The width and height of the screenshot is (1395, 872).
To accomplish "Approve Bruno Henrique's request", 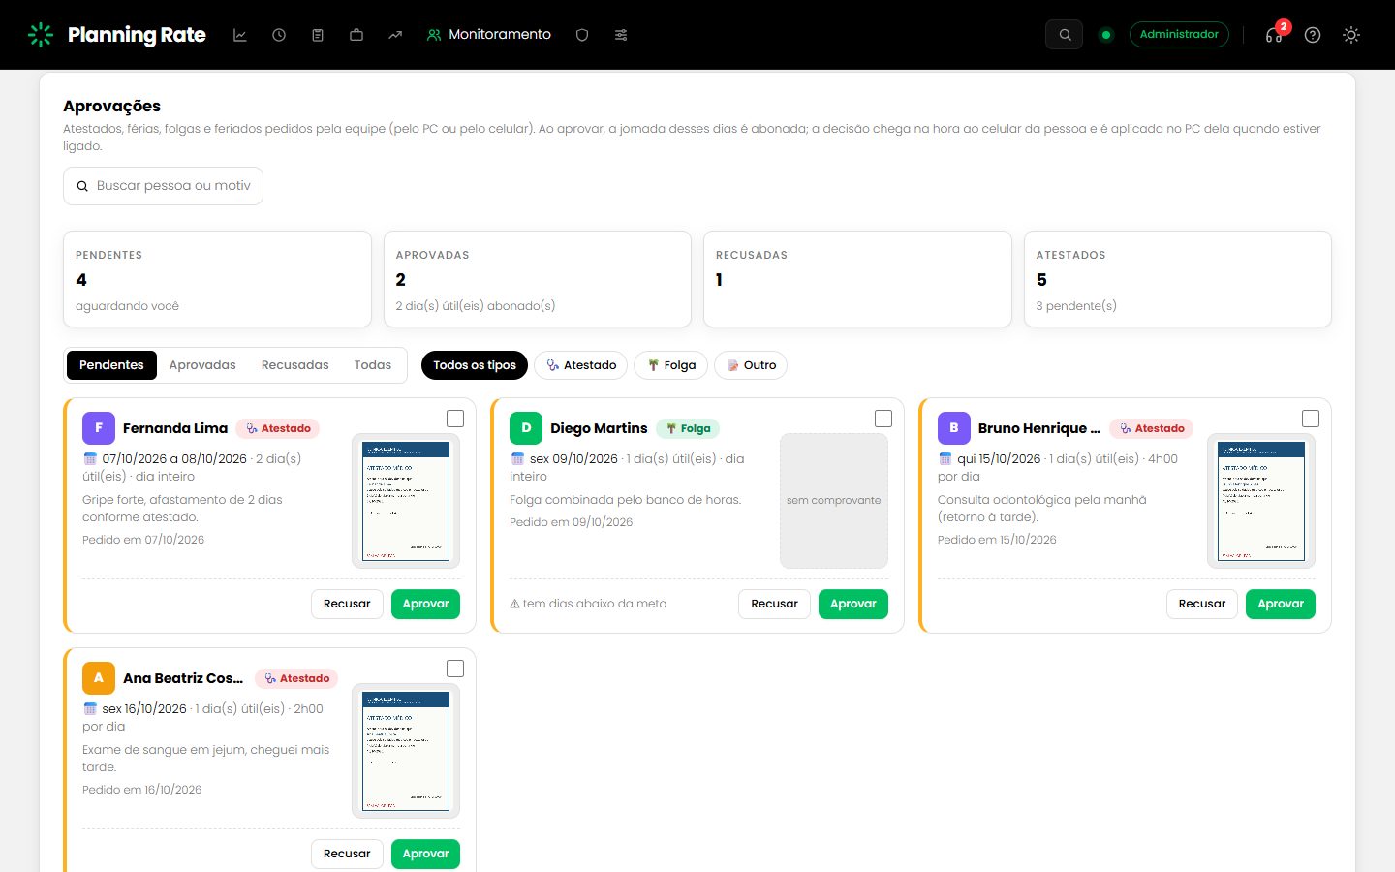I will pos(1281,604).
